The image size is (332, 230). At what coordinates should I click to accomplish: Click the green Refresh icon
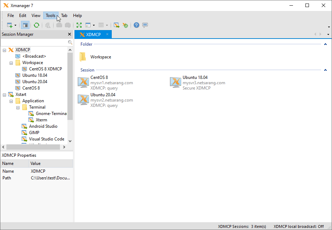[37, 25]
